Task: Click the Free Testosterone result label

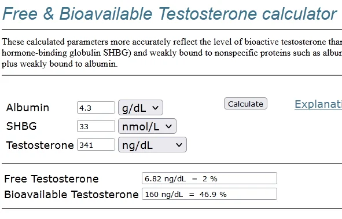Action: tap(52, 179)
